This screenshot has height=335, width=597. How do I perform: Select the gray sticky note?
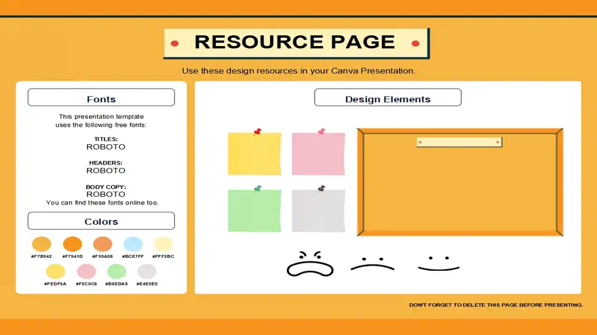point(318,210)
